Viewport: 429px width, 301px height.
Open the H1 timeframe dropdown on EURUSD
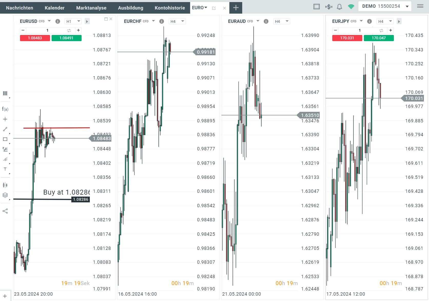point(73,21)
